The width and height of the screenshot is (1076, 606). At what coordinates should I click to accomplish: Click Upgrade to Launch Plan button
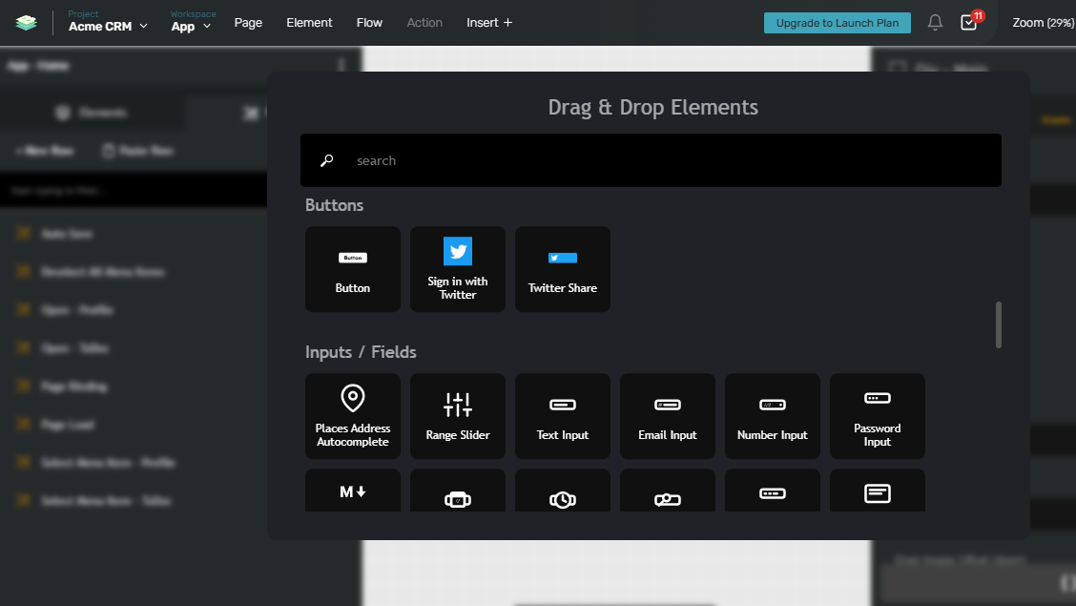tap(838, 23)
